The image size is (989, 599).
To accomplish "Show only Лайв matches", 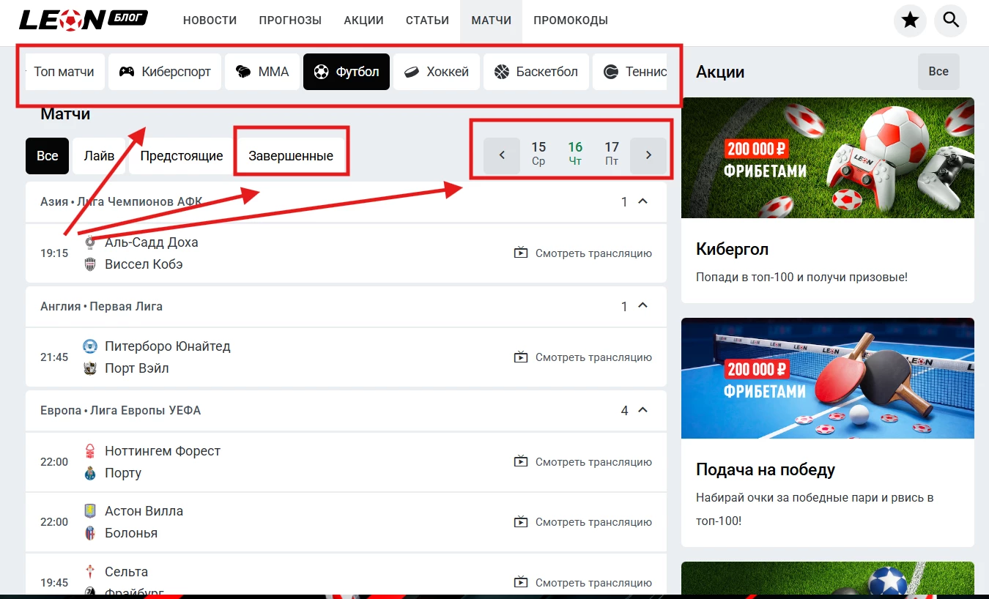I will (x=99, y=156).
